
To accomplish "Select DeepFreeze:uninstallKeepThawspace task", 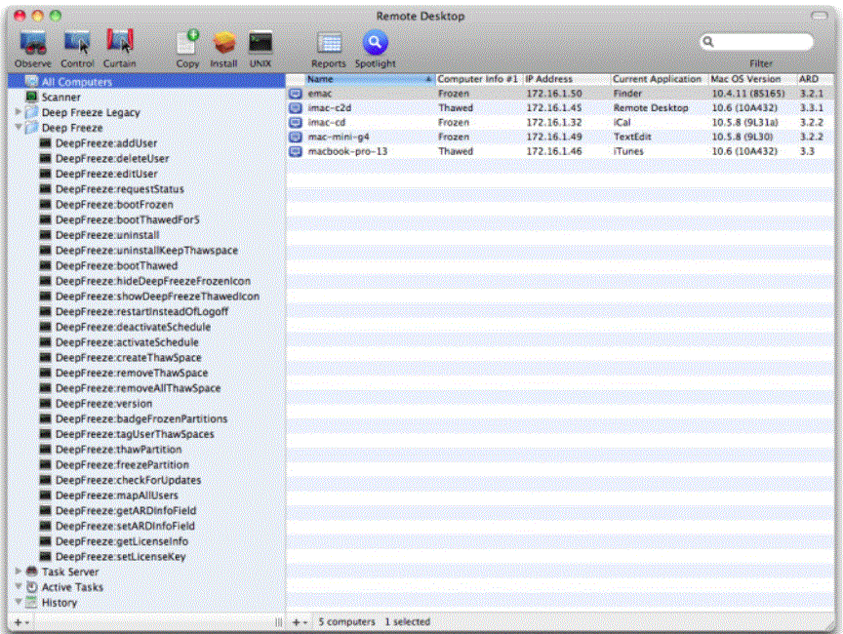I will [146, 251].
